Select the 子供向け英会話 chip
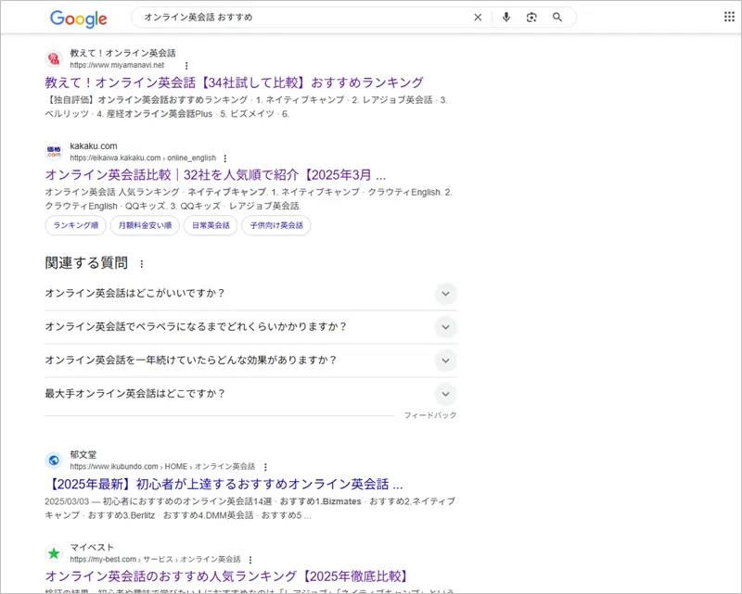 (x=276, y=225)
